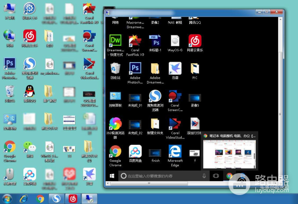Screen dimensions: 298x204
Task: Open 回收站 recycle bin inside the remote window
Action: 115,68
